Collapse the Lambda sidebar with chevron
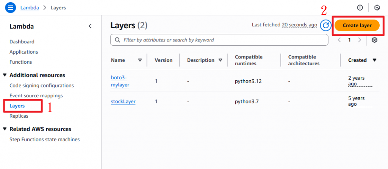The image size is (388, 169). point(90,26)
